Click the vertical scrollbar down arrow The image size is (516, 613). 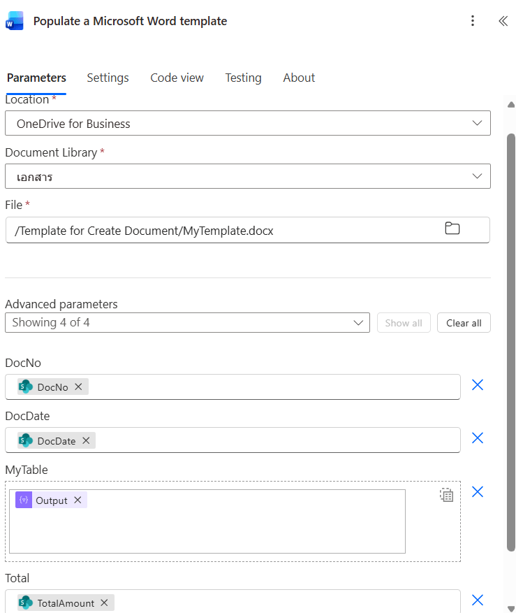[511, 607]
